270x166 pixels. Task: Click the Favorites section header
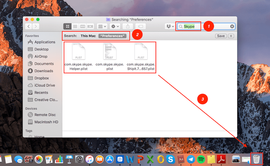[32, 36]
